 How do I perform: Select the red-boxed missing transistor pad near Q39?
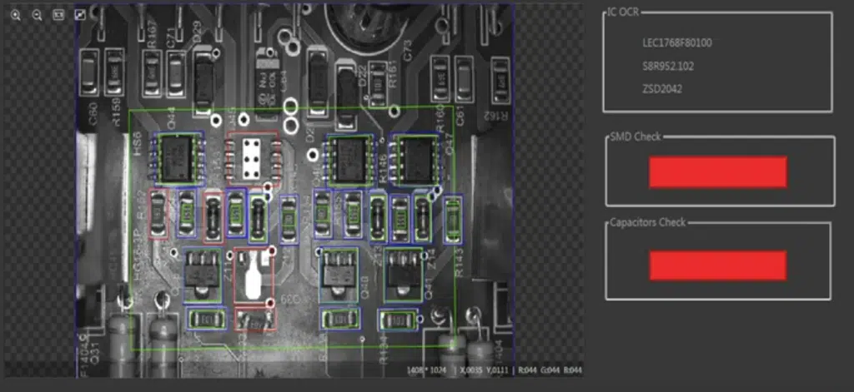point(254,274)
